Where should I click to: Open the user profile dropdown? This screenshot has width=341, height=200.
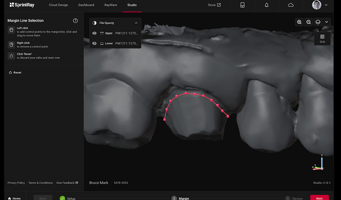click(x=320, y=5)
